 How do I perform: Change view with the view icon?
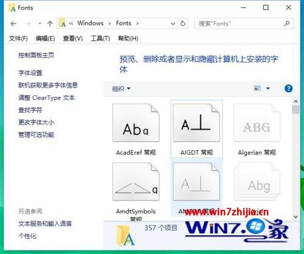[257, 89]
